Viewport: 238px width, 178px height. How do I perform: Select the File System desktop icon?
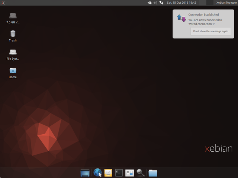[x=13, y=55]
